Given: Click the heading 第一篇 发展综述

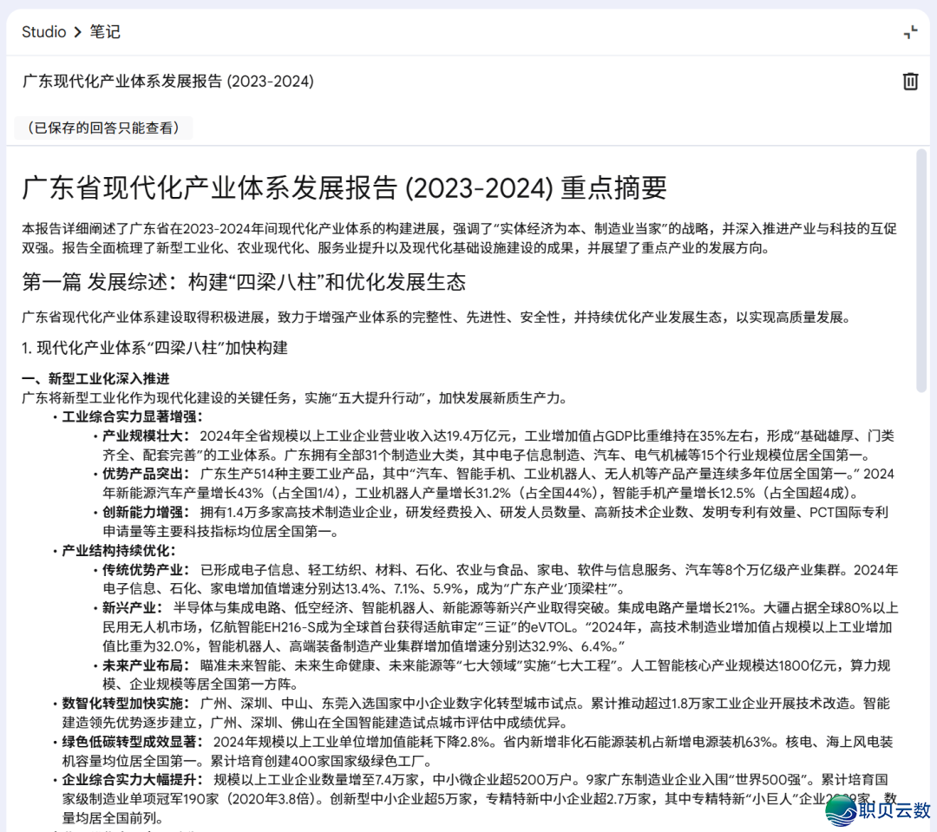Looking at the screenshot, I should pyautogui.click(x=244, y=282).
